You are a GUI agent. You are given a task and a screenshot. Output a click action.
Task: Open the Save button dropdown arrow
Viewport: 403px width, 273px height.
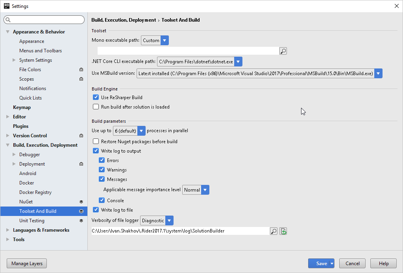click(x=332, y=264)
